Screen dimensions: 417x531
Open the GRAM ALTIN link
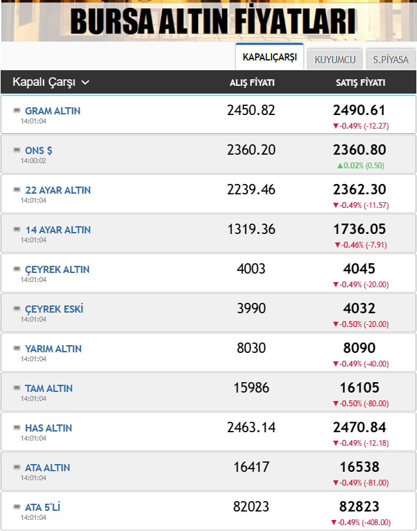coord(53,111)
